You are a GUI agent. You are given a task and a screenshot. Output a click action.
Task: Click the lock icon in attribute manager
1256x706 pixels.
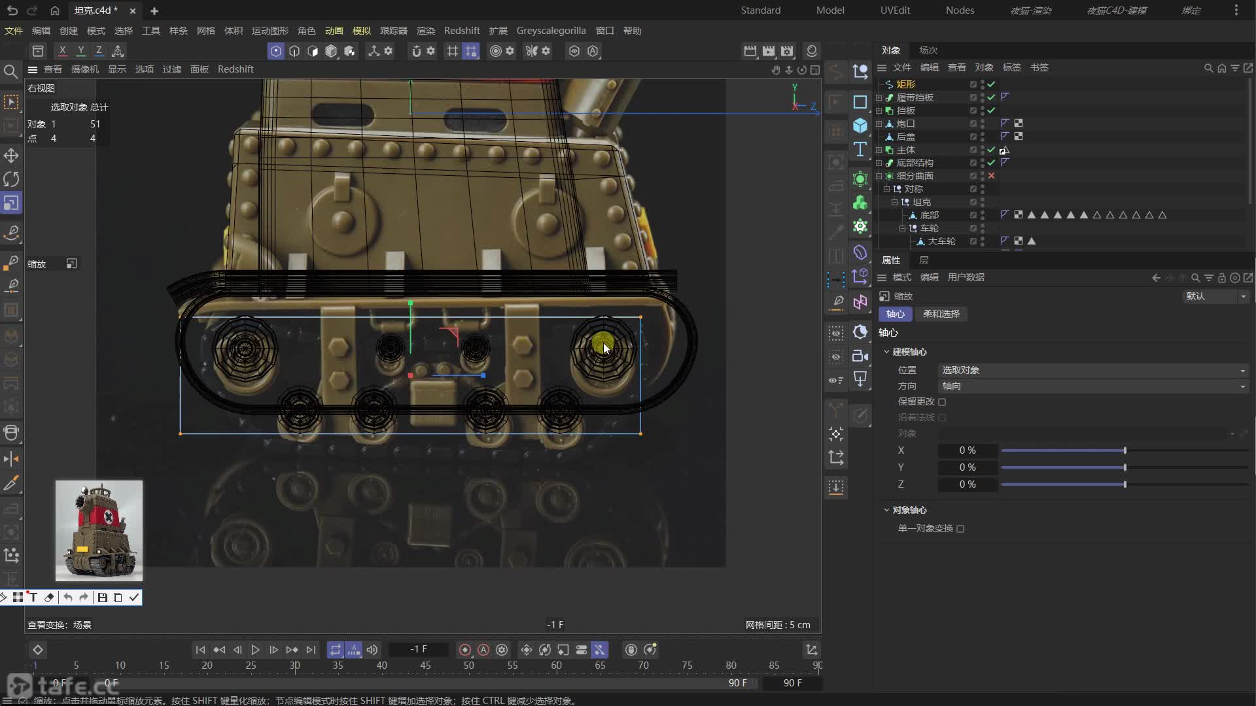(x=1221, y=278)
